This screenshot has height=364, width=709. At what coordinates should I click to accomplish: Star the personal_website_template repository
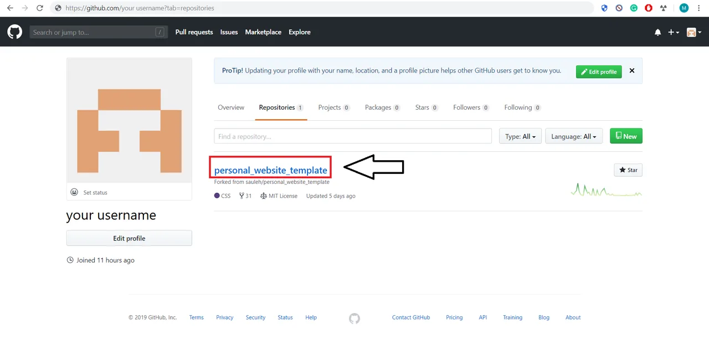[x=628, y=170]
